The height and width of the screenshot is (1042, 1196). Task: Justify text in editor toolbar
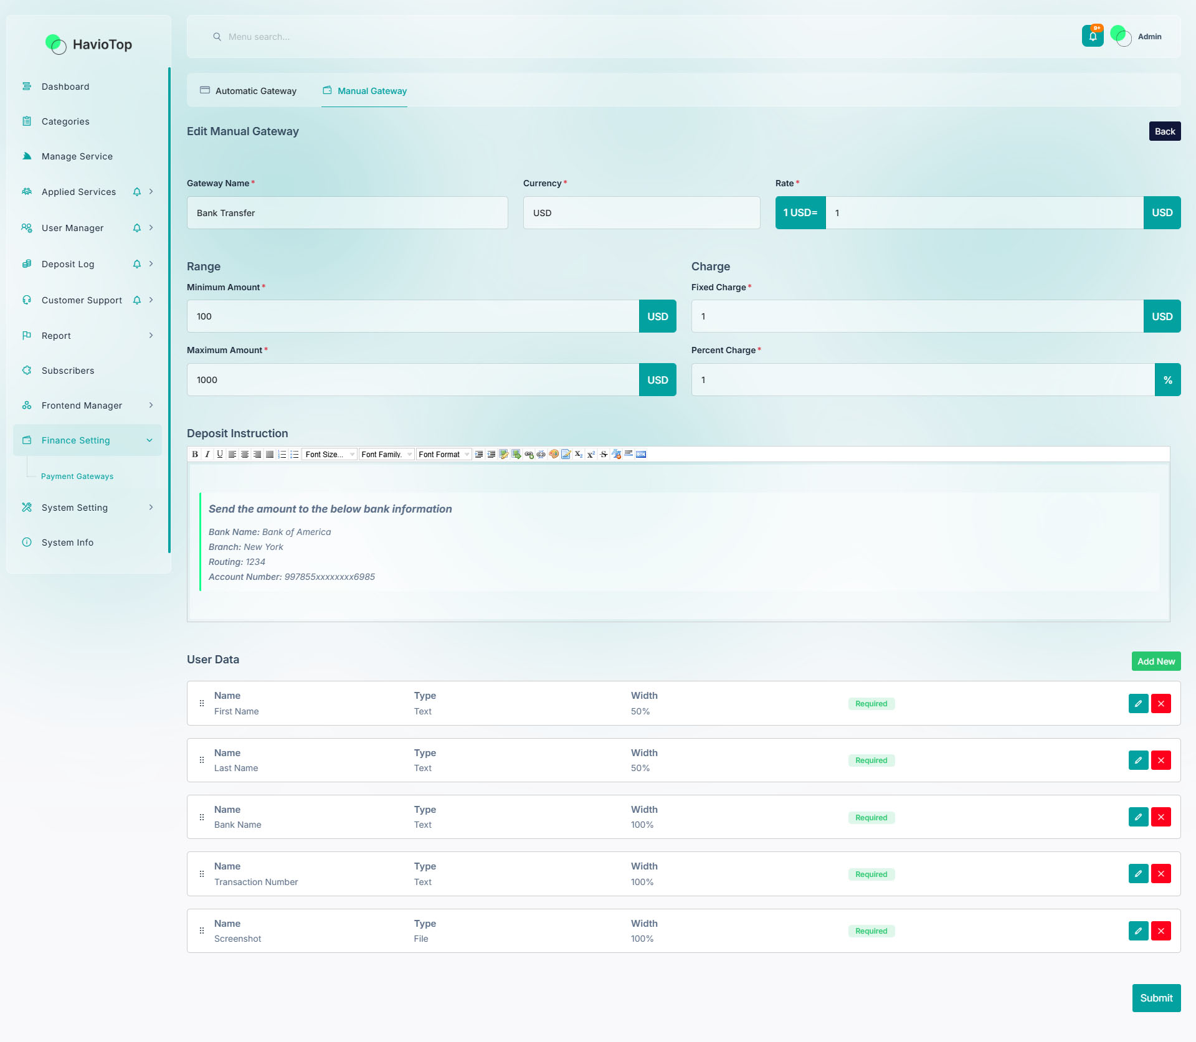click(x=270, y=454)
